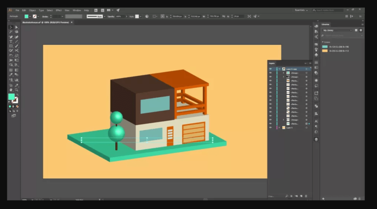Select the Hand tool
The width and height of the screenshot is (377, 209).
coord(11,89)
